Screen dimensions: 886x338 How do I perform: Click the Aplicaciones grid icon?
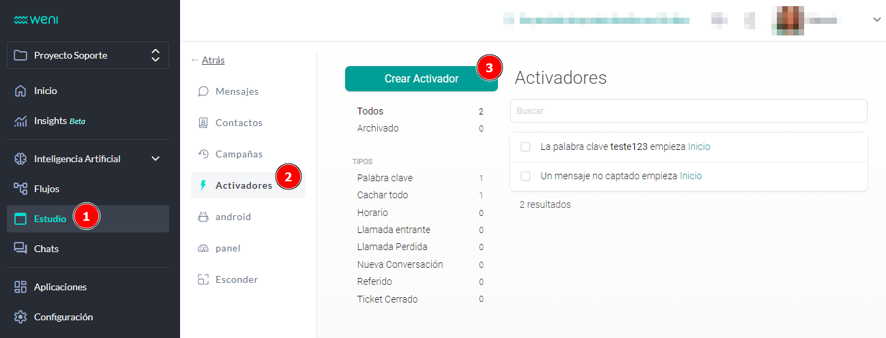coord(20,287)
